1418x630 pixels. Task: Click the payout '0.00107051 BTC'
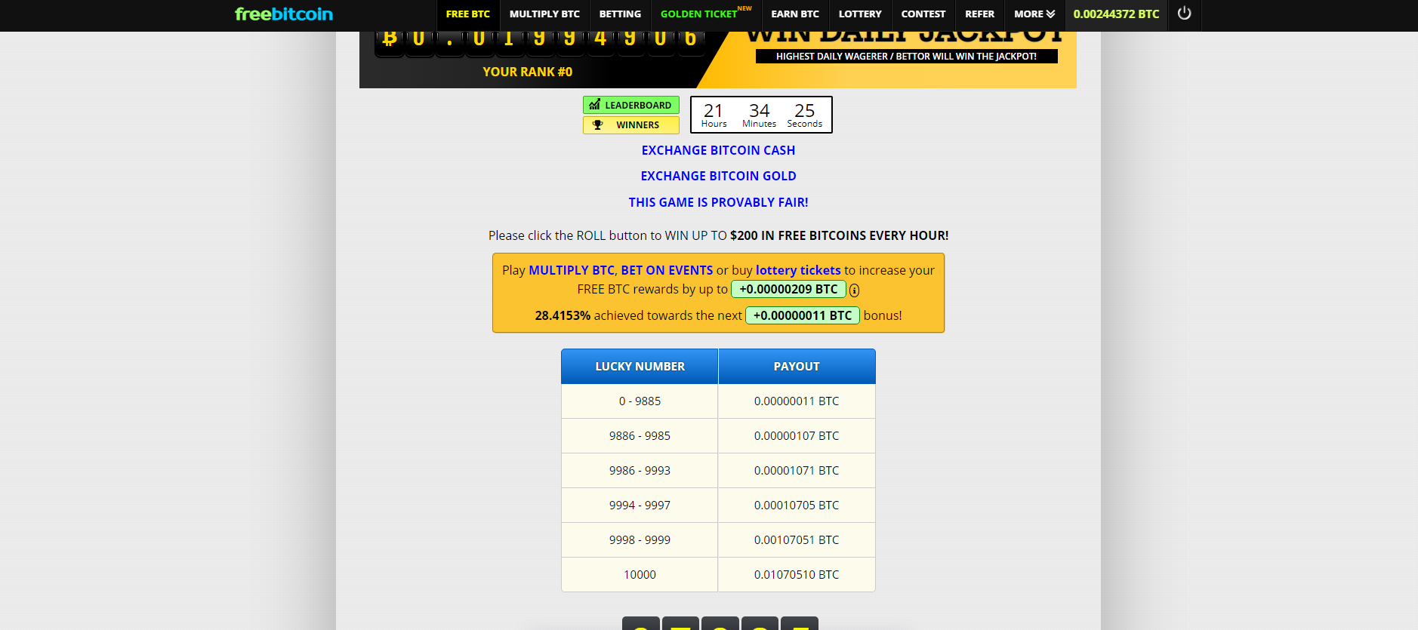pos(797,540)
